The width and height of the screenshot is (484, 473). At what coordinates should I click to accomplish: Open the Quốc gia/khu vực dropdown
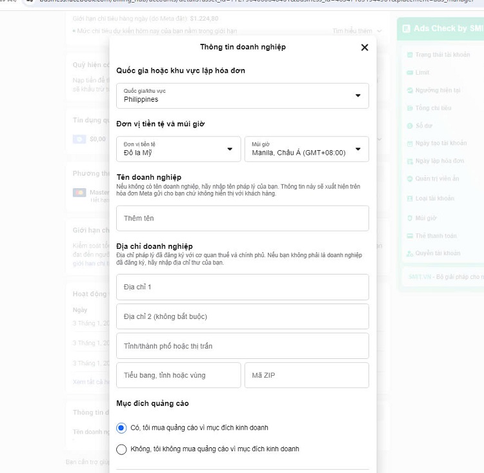click(242, 95)
